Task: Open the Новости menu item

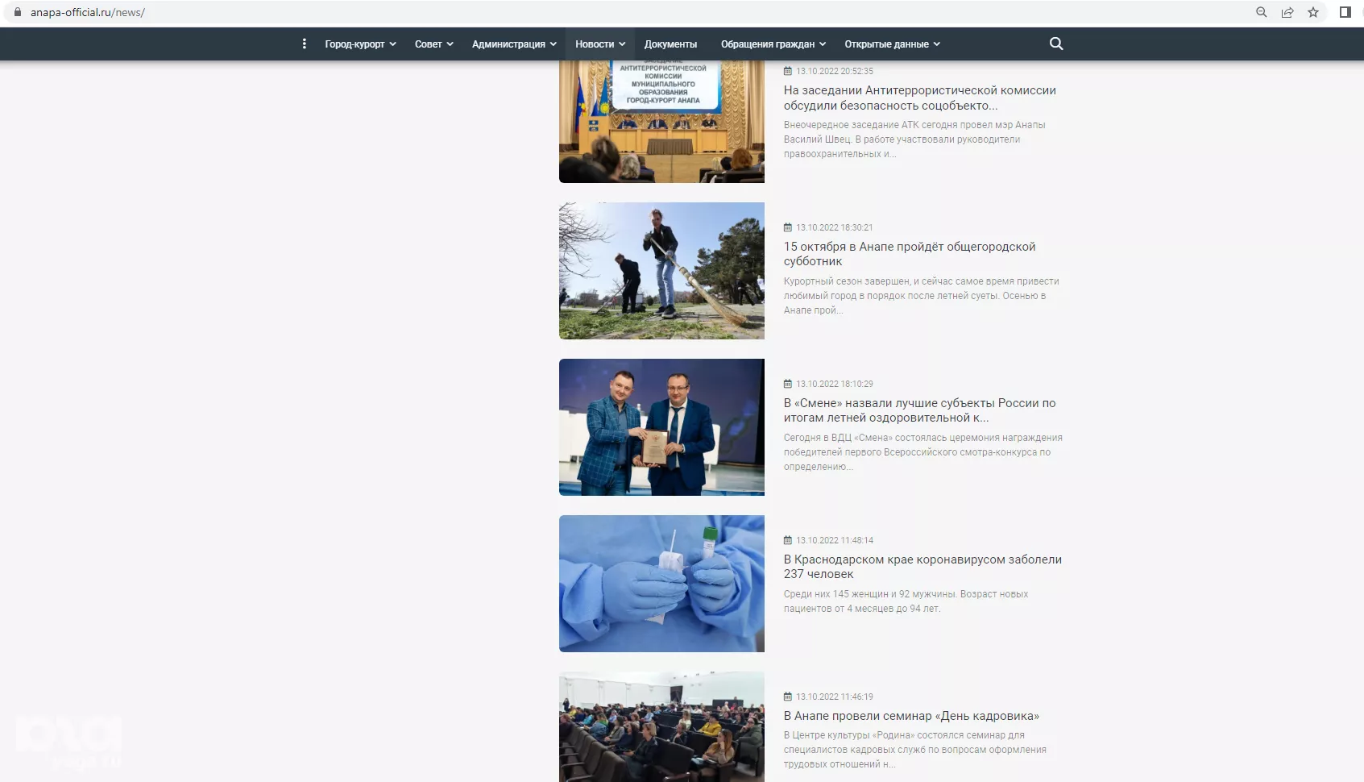Action: click(x=599, y=44)
